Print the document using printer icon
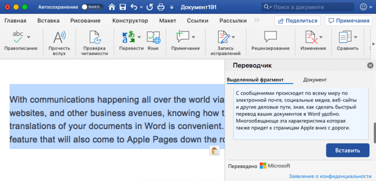This screenshot has height=181, width=376. tap(161, 7)
